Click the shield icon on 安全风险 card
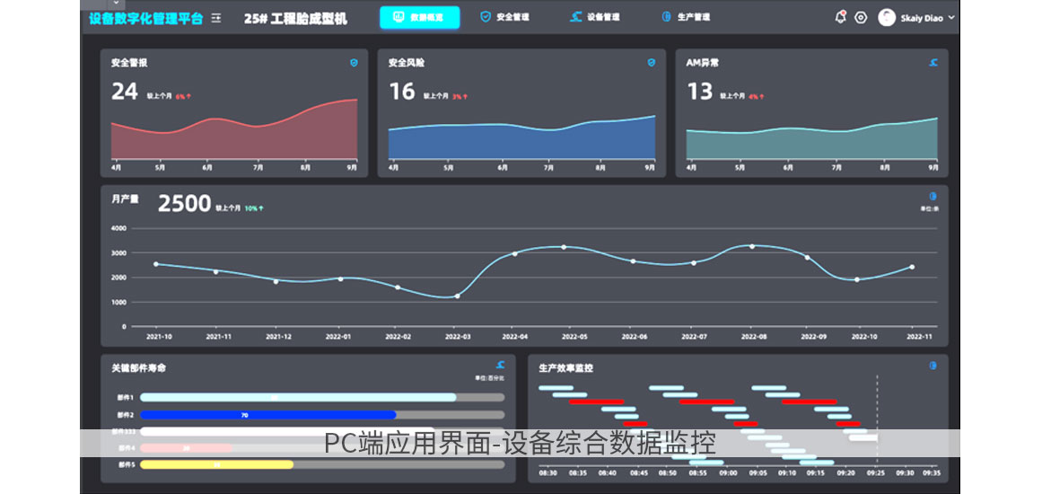The image size is (1042, 494). point(652,63)
